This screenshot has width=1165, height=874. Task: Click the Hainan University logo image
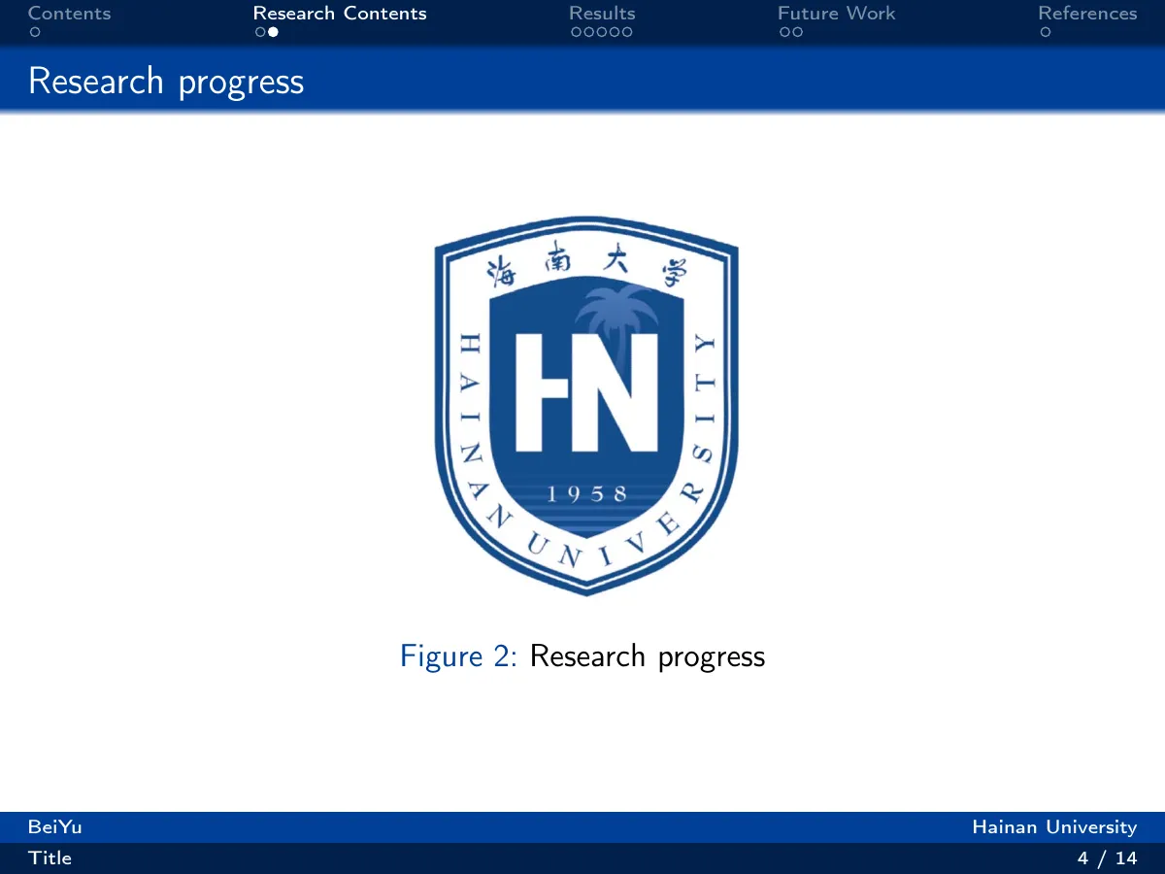click(585, 406)
